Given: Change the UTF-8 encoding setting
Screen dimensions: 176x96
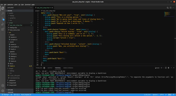Looking at the screenshot, I should (162, 95).
